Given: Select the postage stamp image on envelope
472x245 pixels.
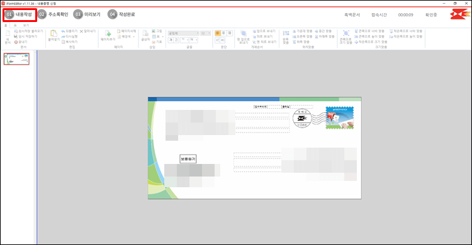Looking at the screenshot, I should [340, 118].
